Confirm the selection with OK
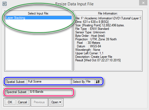Image resolution: width=149 pixels, height=110 pixels. (x=10, y=102)
